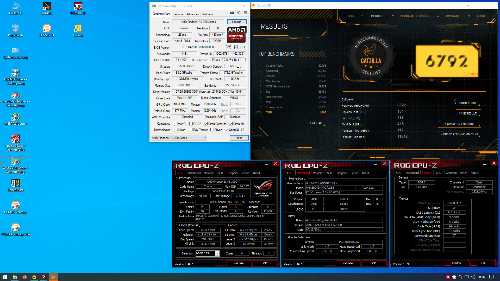Open the HWiNFO64.exe shortcut
Viewport: 500px width, 281px height.
[16, 76]
